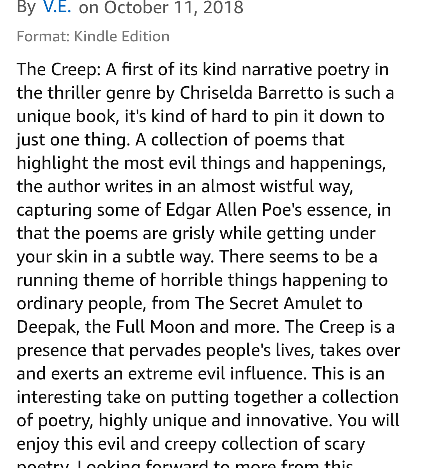Click the line 'enjoy this evil and creepy'
This screenshot has height=468, width=421.
pos(190,444)
